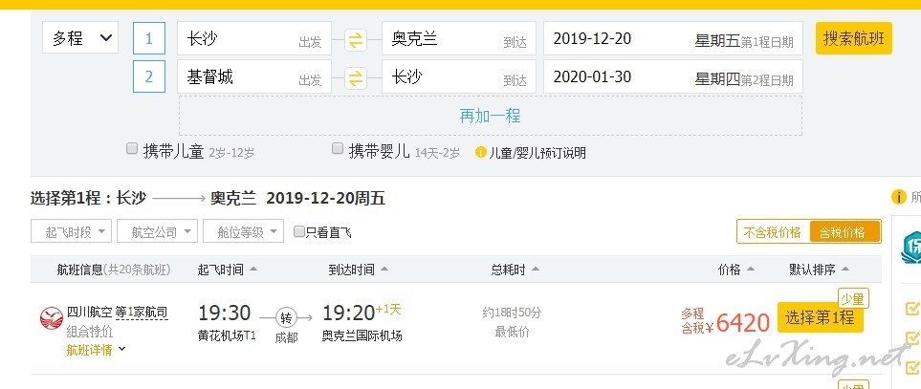Enable 携带儿童 checkbox
921x389 pixels.
(x=132, y=149)
